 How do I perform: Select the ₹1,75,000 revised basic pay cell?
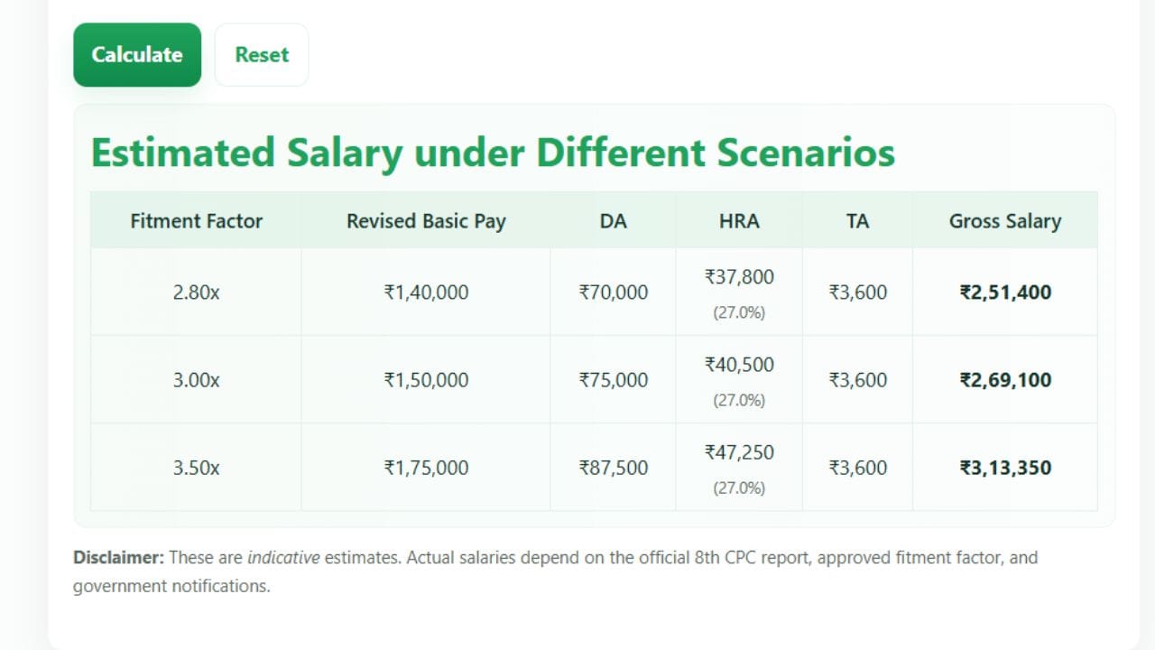[x=426, y=468]
